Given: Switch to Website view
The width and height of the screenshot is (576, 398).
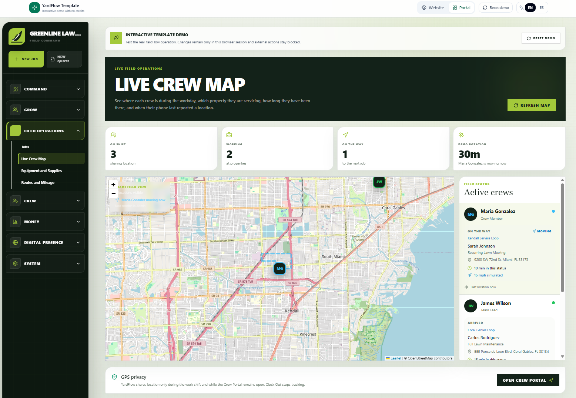Looking at the screenshot, I should point(433,7).
